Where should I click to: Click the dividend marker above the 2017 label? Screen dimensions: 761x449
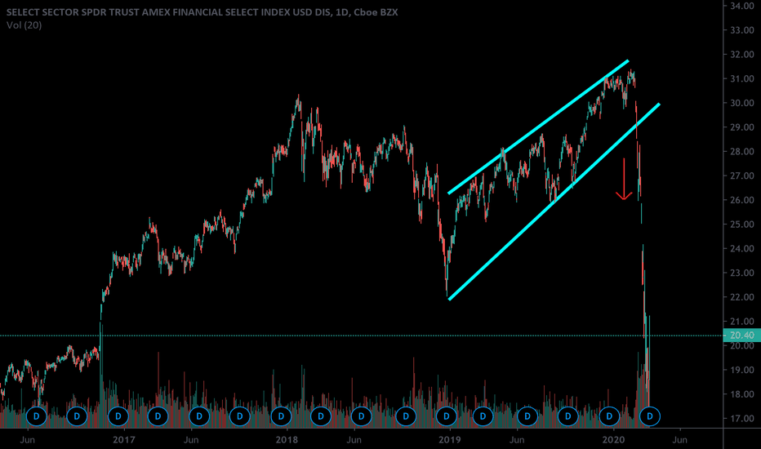click(118, 416)
